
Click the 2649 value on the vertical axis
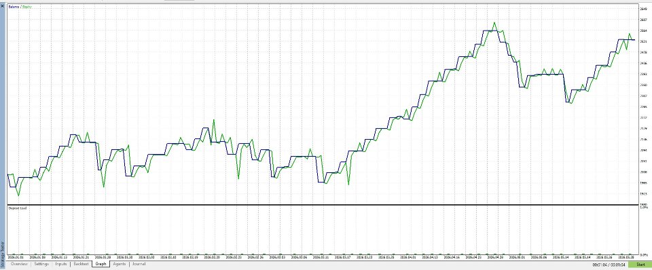(x=642, y=8)
